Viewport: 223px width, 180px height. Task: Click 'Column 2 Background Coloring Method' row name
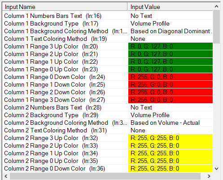66,123
